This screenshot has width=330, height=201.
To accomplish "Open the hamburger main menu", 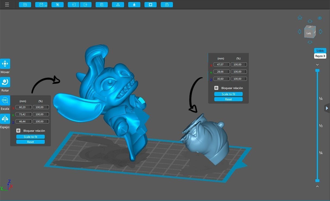I will click(7, 5).
